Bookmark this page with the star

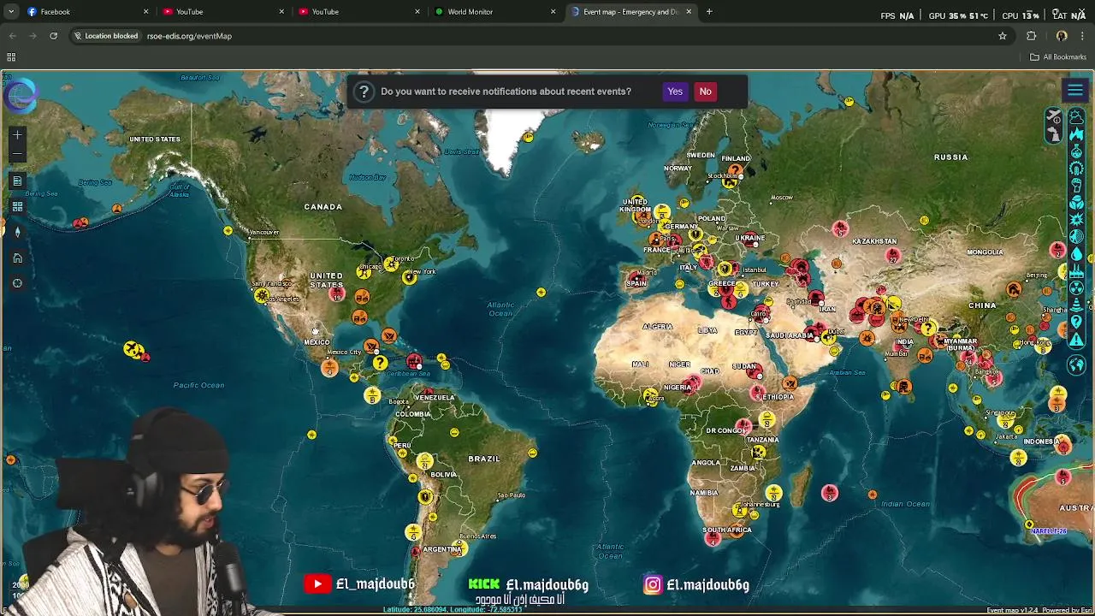(x=1003, y=36)
